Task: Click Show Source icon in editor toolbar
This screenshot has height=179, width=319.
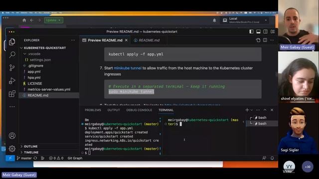Action: point(258,40)
